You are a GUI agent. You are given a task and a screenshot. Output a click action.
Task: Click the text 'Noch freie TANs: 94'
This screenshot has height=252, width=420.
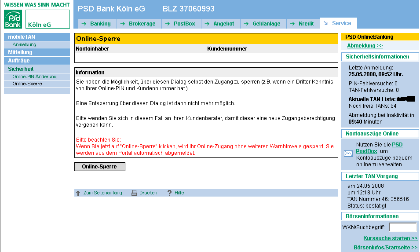373,106
